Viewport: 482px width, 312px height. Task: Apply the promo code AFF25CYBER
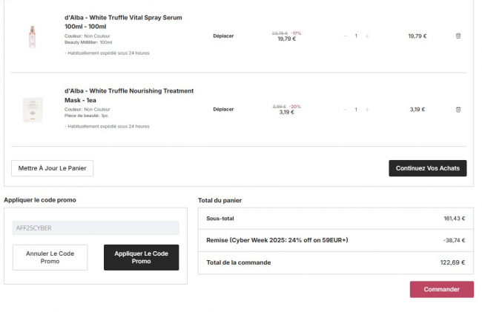pos(141,257)
